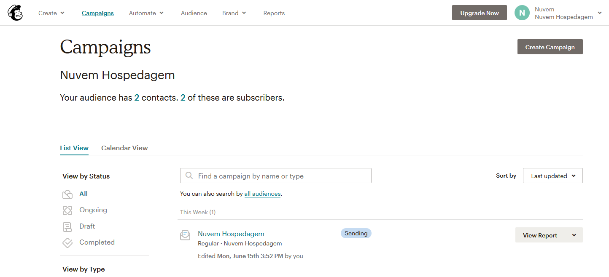Open the Automate dropdown menu

146,13
